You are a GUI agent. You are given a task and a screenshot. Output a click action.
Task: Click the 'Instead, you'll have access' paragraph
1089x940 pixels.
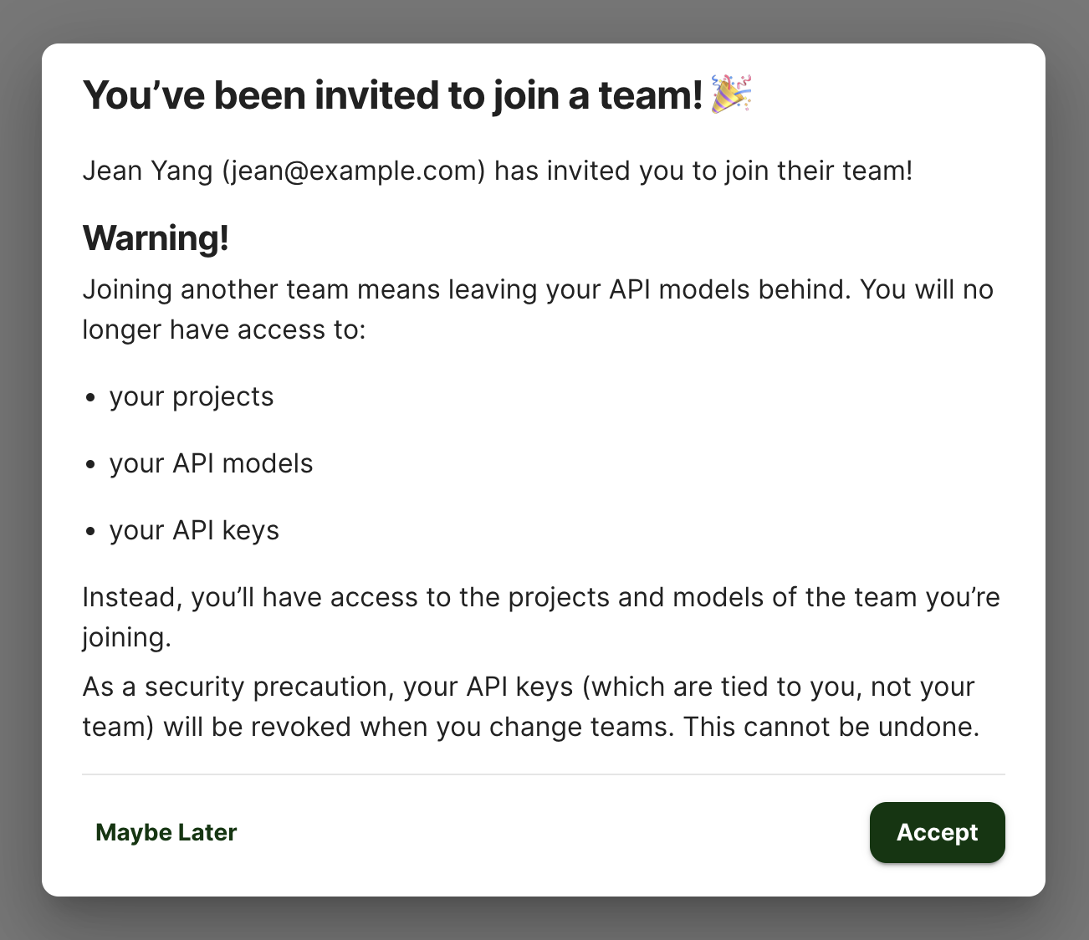pyautogui.click(x=541, y=617)
